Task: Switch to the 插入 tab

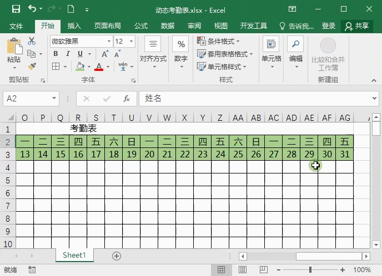Action: [x=74, y=26]
